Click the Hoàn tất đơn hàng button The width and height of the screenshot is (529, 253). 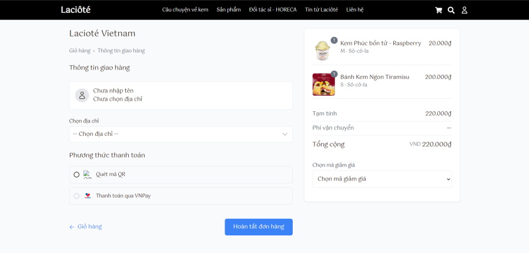point(259,227)
